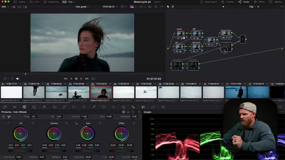Open the Magic Mask palette
285x160 pixels.
click(123, 107)
